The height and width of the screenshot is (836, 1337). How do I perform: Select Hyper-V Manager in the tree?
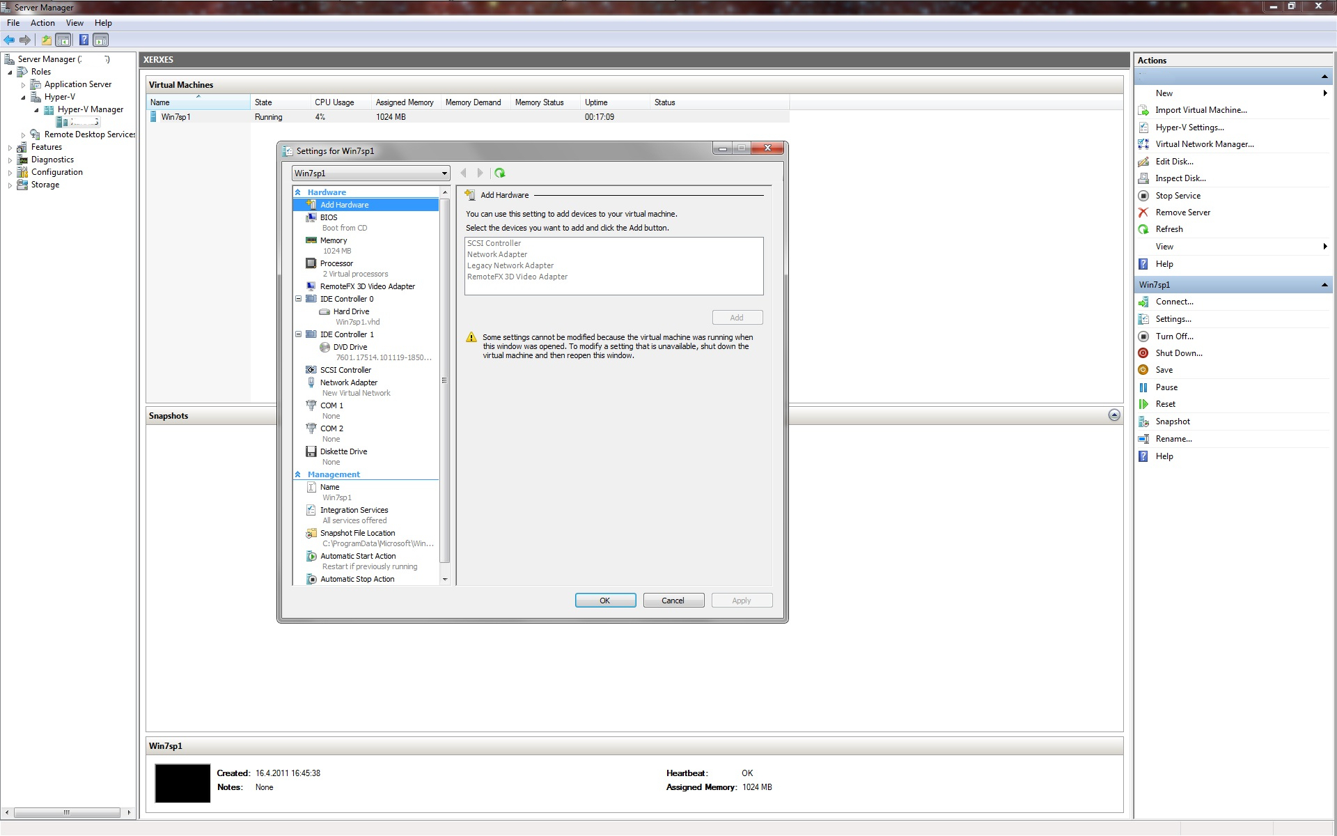tap(90, 109)
